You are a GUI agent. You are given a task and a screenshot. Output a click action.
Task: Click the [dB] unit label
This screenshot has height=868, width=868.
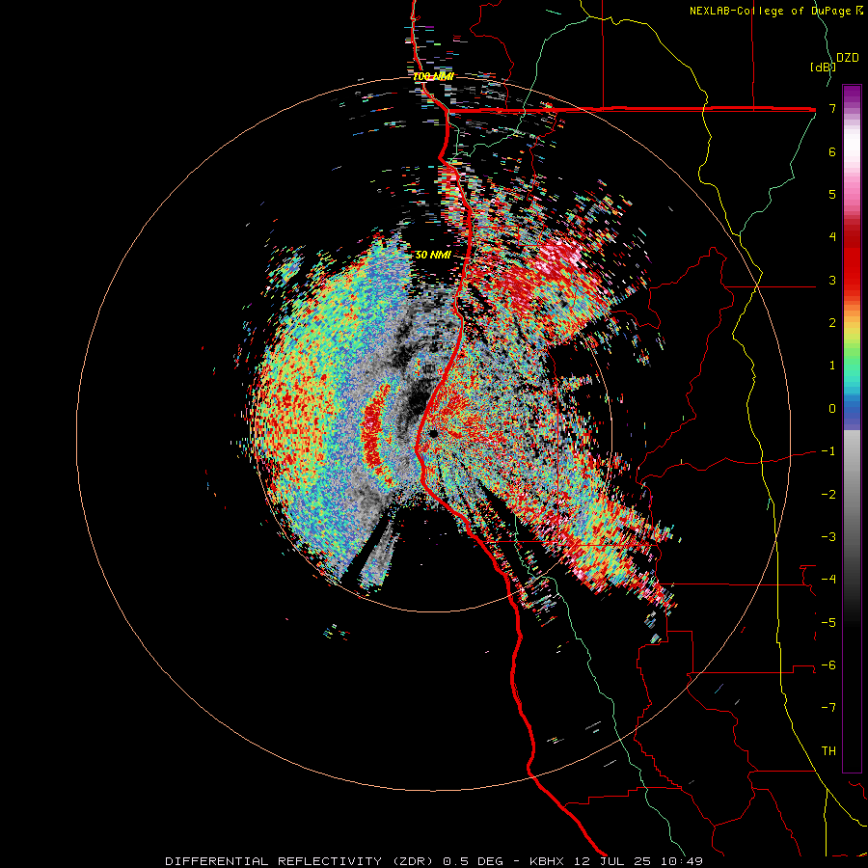coord(823,67)
